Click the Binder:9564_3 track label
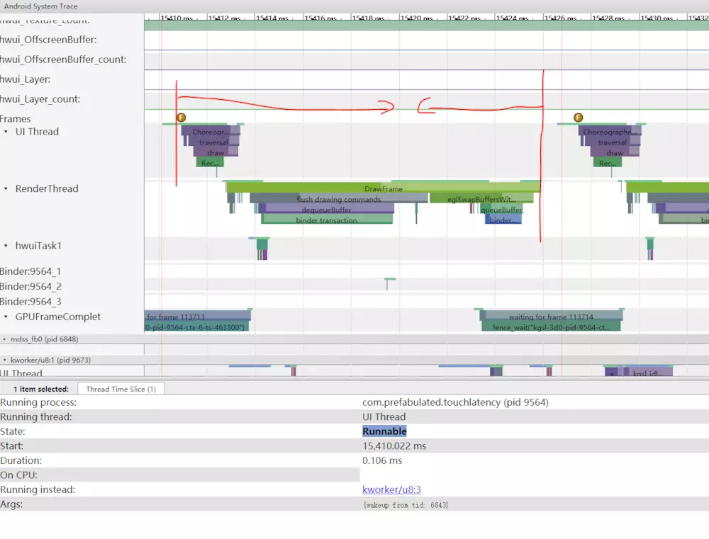This screenshot has width=709, height=539. pyautogui.click(x=30, y=301)
